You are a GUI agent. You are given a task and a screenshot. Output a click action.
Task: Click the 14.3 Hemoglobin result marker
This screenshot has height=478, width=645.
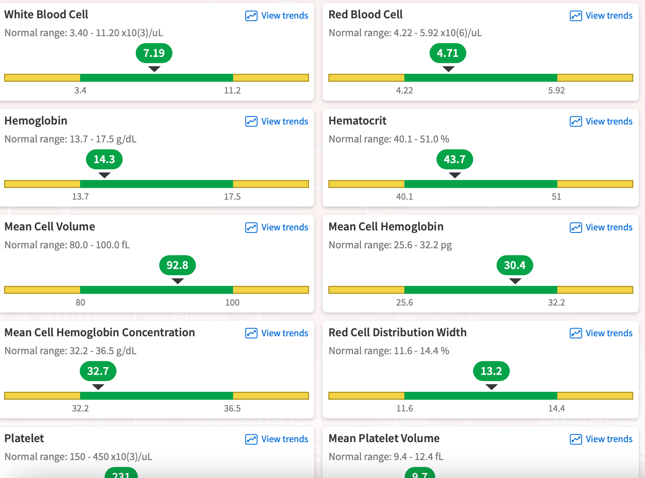click(104, 159)
